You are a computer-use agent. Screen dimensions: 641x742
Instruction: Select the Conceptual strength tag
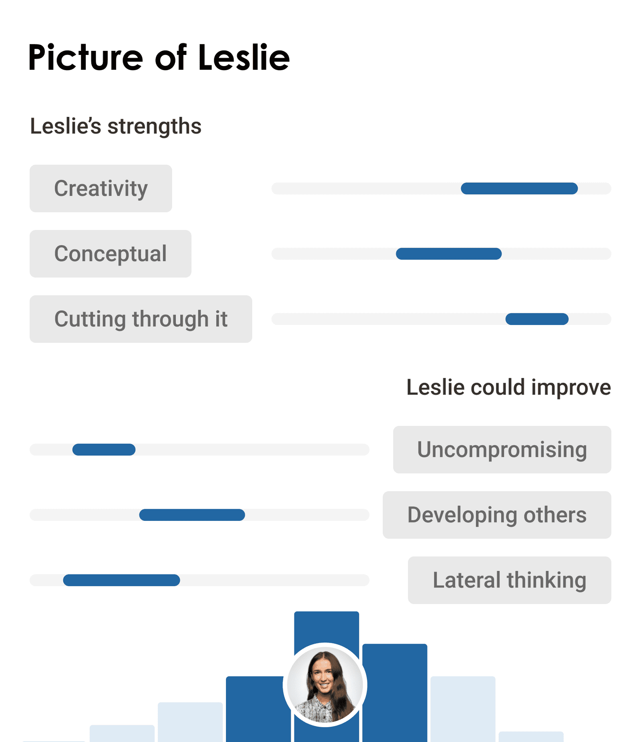click(x=110, y=254)
